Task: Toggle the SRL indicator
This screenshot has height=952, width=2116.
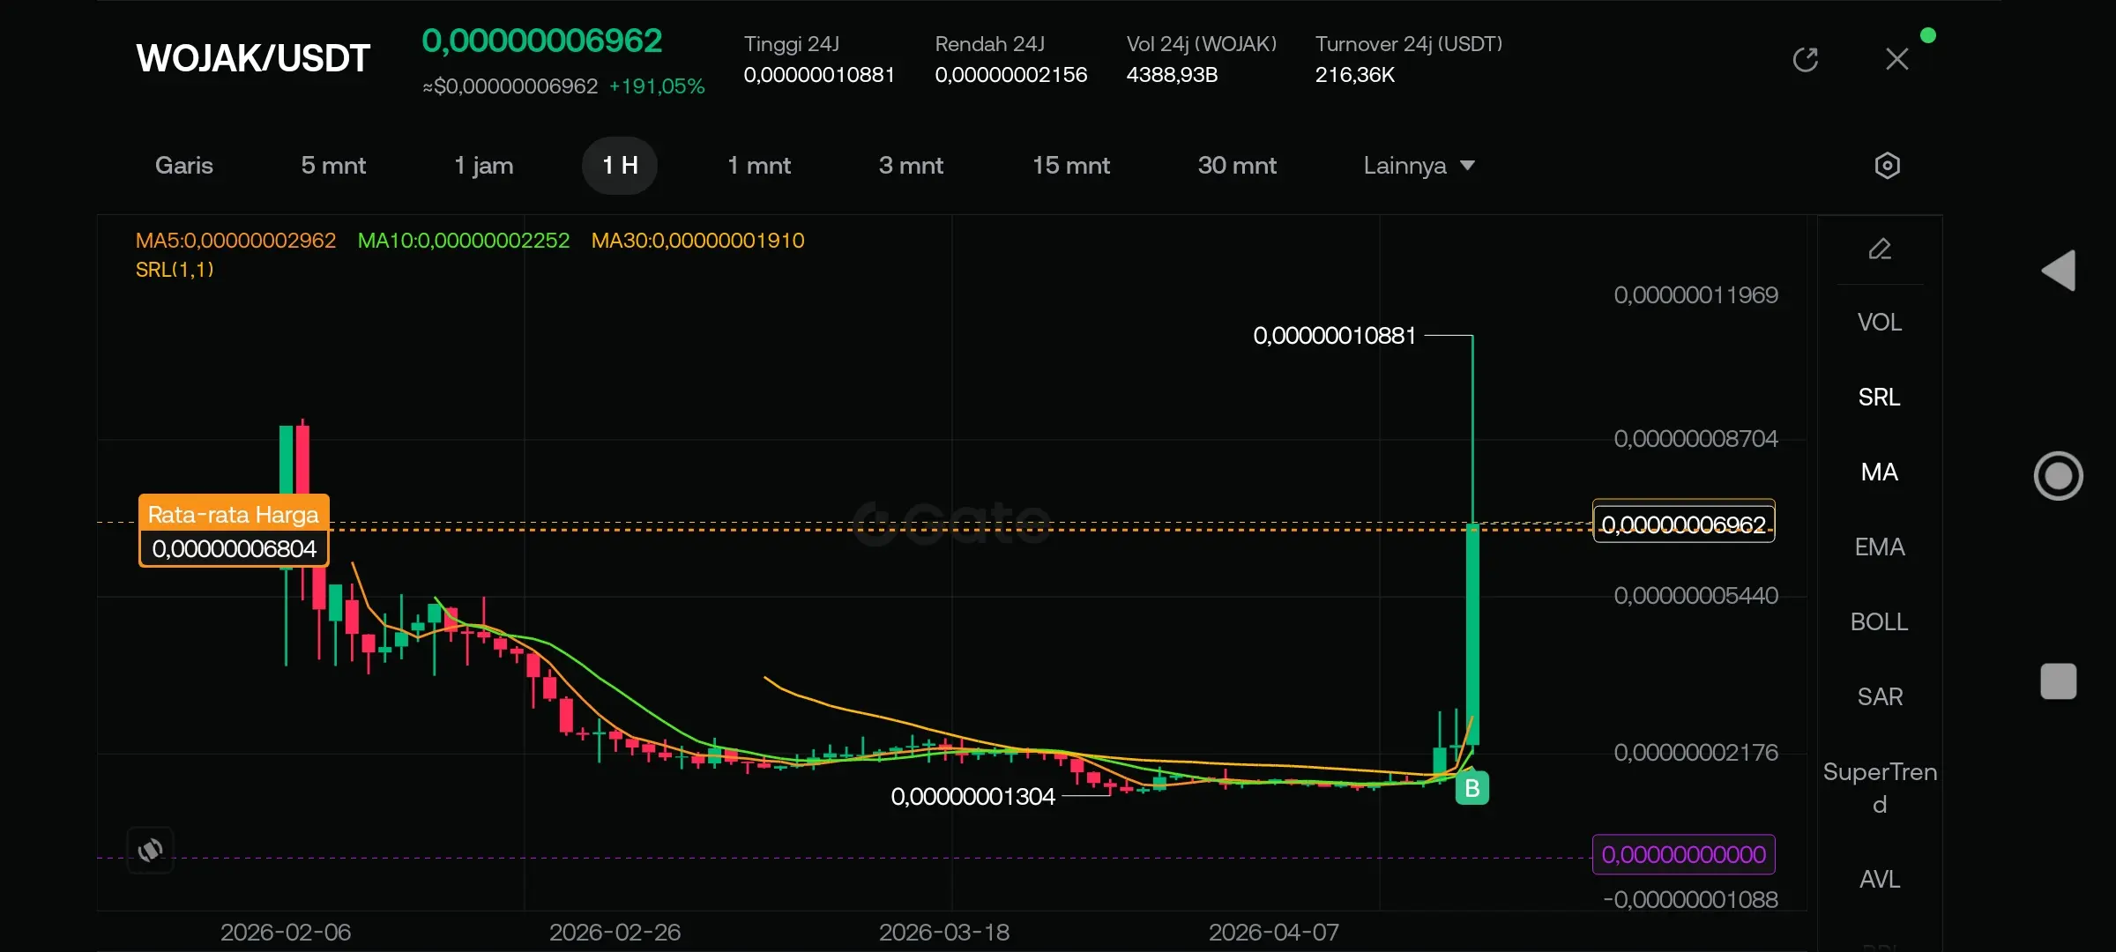Action: [1879, 398]
